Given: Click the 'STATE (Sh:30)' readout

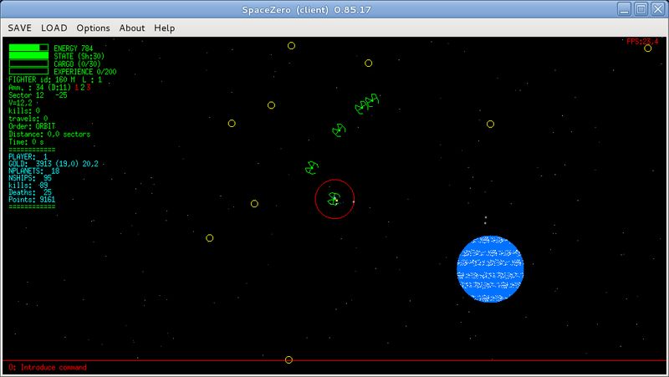Looking at the screenshot, I should 79,56.
